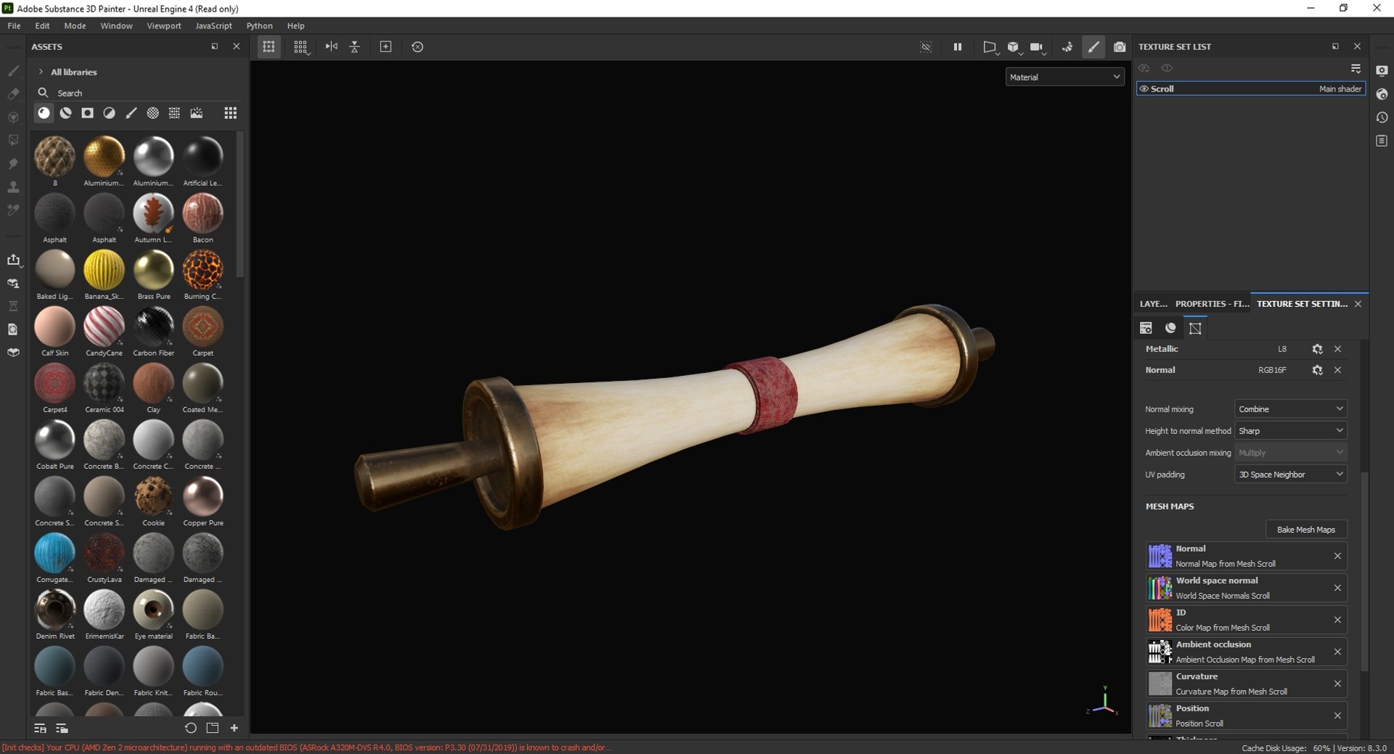Select the Paint brush tool in left toolbar
Image resolution: width=1394 pixels, height=754 pixels.
[13, 71]
